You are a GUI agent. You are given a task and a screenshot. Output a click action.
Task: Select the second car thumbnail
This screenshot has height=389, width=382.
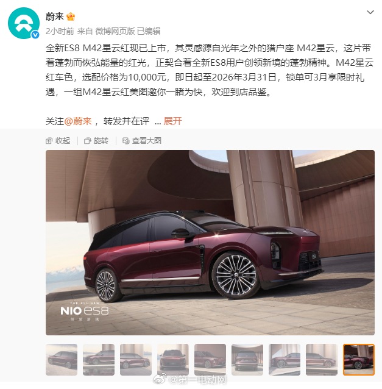(99, 360)
